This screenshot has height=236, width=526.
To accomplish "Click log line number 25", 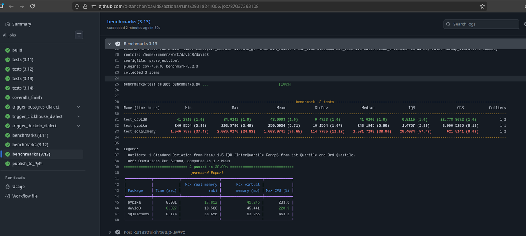I will (117, 84).
